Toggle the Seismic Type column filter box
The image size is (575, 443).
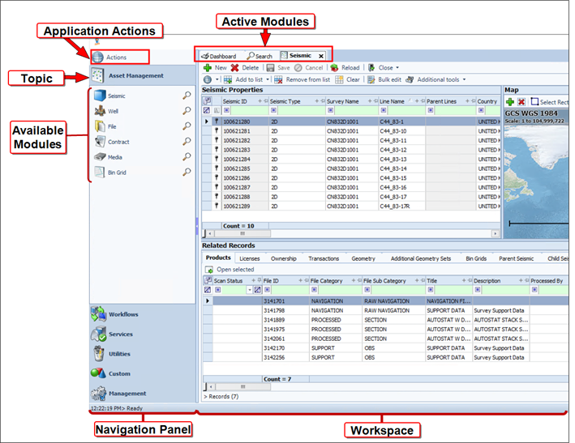tap(273, 110)
